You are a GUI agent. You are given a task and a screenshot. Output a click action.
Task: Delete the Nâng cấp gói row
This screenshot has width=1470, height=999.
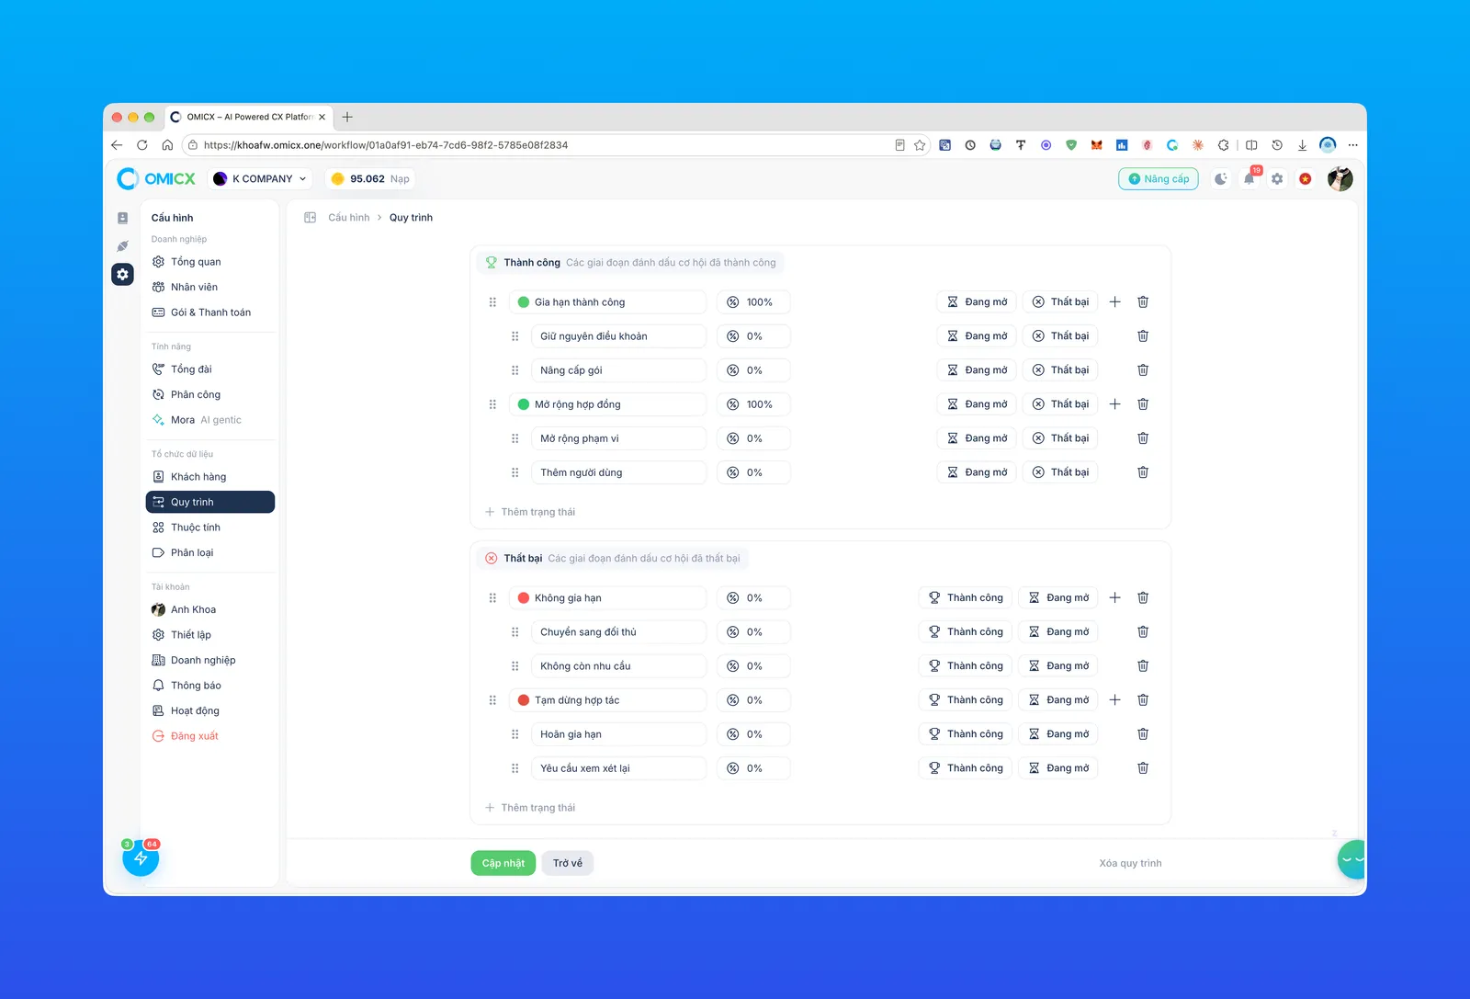[1143, 370]
